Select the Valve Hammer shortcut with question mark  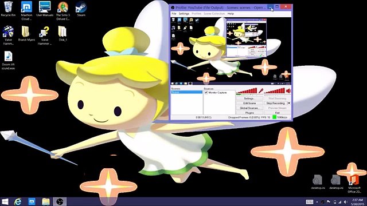45,35
